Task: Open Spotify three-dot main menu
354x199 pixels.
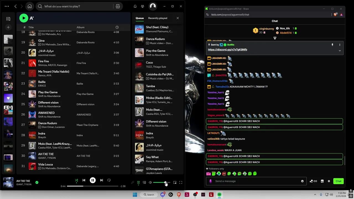Action: (7, 6)
